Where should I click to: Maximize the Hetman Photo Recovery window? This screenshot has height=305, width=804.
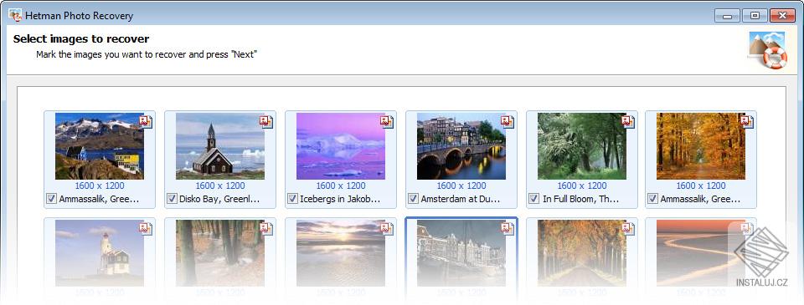click(x=755, y=15)
